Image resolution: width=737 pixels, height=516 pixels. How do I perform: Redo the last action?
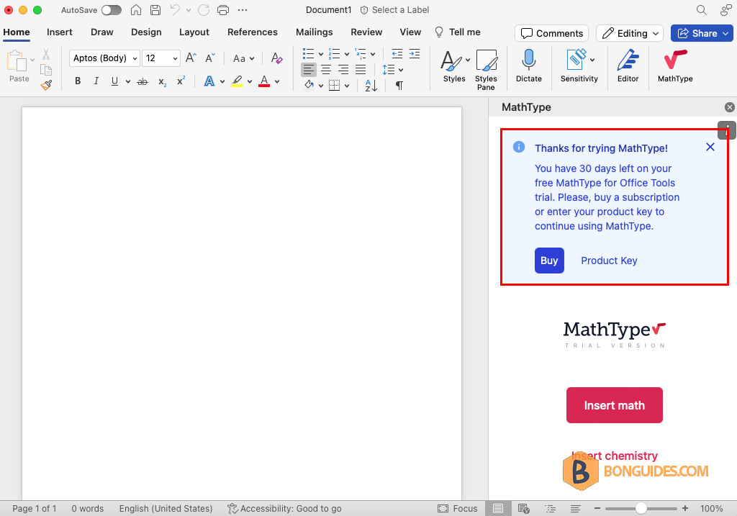204,10
